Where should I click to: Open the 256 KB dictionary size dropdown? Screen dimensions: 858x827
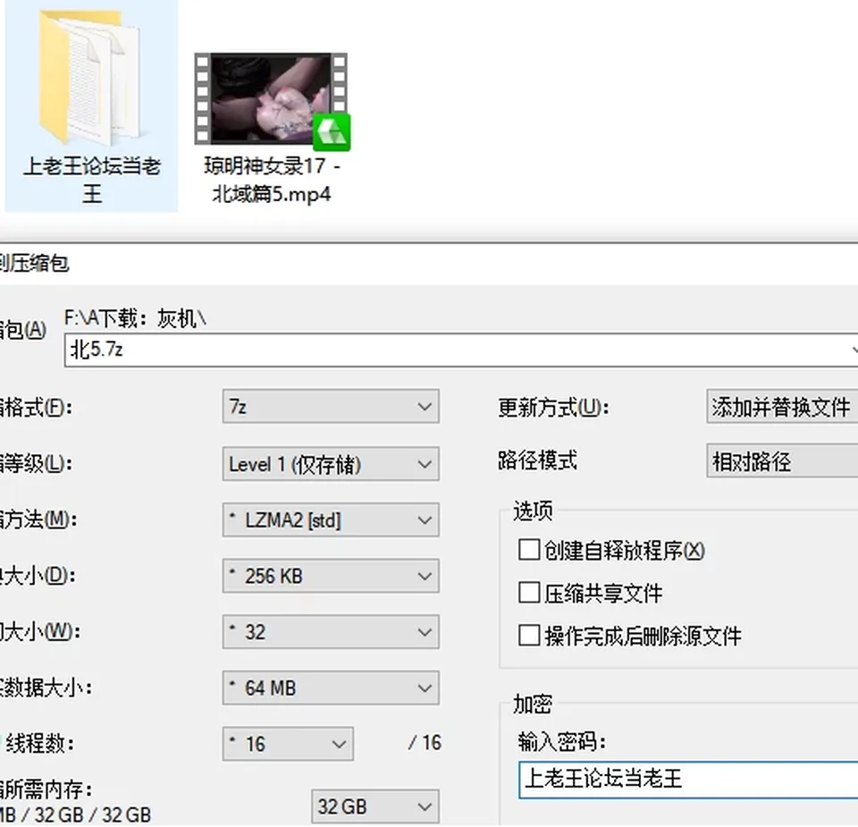click(x=331, y=576)
